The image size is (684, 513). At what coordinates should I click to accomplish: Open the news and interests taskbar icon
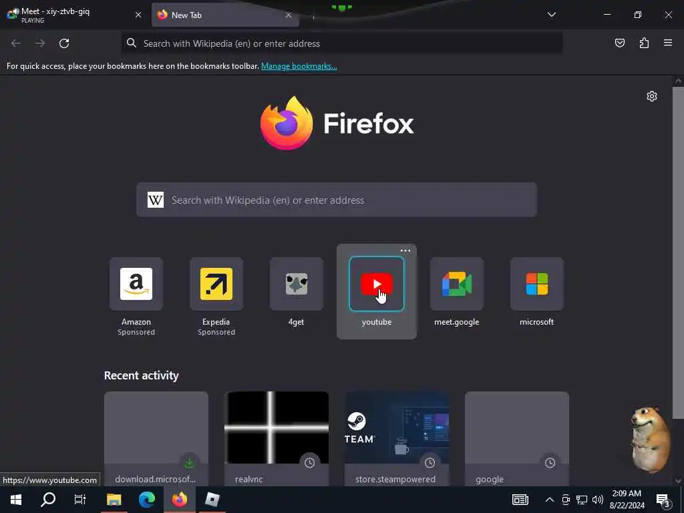pos(520,500)
